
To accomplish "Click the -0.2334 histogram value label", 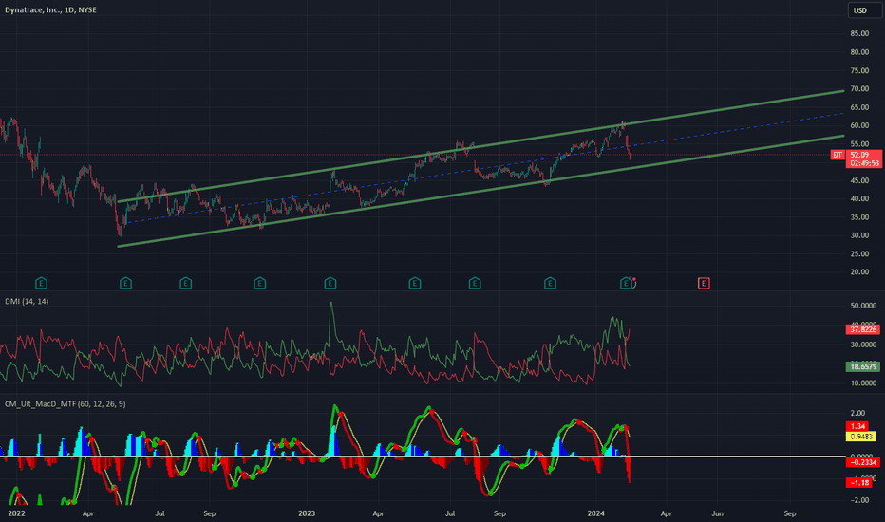I will point(863,463).
